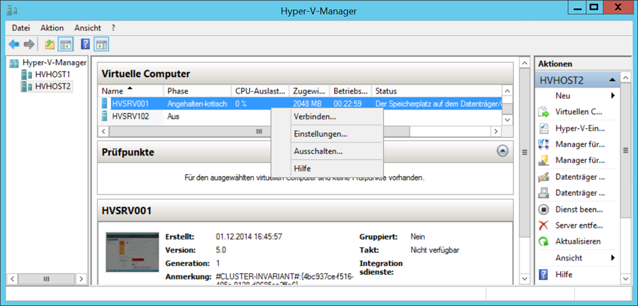Click the VM list scroll-right arrow
Image resolution: width=638 pixels, height=306 pixels.
click(x=495, y=131)
